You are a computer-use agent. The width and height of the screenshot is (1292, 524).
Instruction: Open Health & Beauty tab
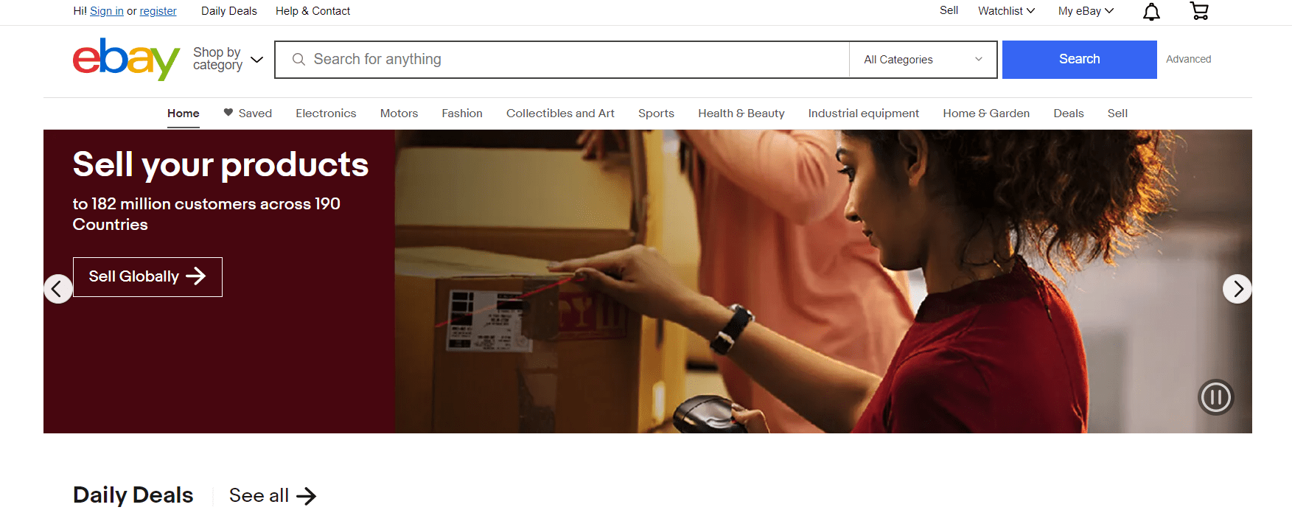(741, 113)
